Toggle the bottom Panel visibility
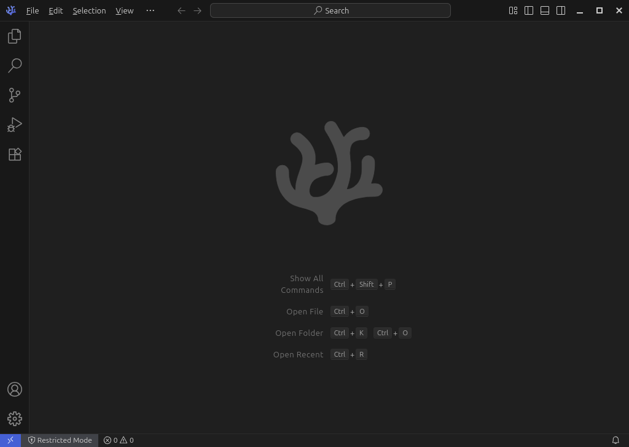The width and height of the screenshot is (629, 447). click(x=545, y=10)
